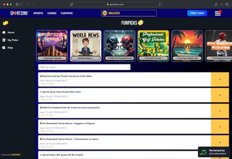The image size is (232, 159).
Task: Open a new Safari tab
Action: click(222, 4)
